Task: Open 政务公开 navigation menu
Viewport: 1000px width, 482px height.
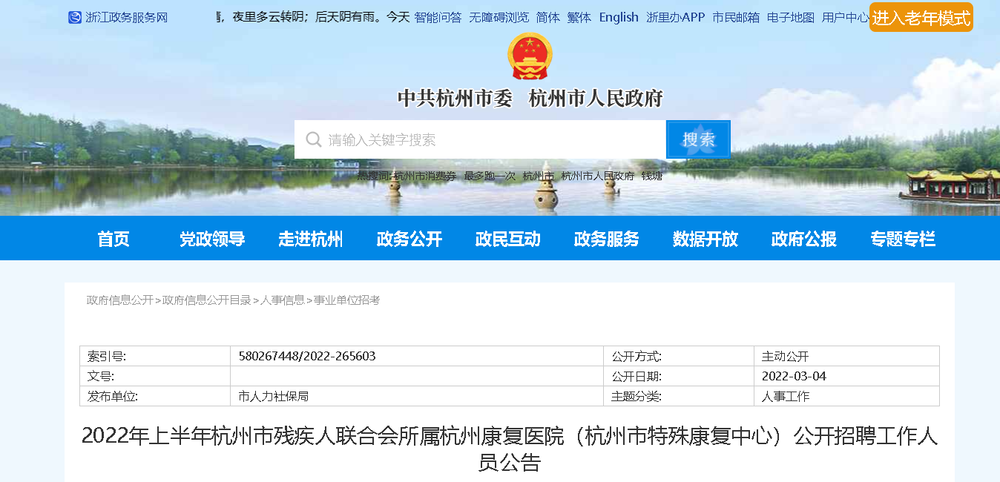Action: tap(409, 239)
